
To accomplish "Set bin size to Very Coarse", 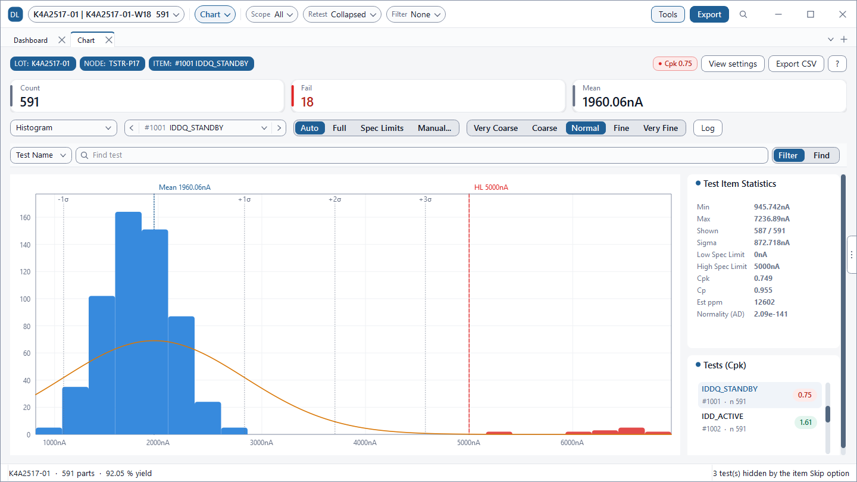I will pos(496,128).
